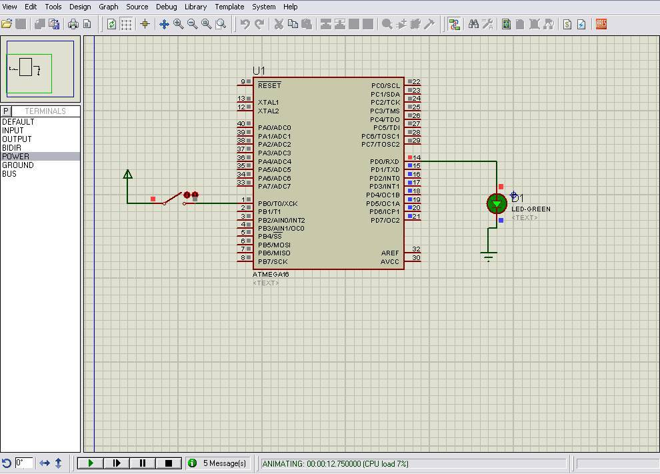Open the Debug menu
This screenshot has width=660, height=474.
[166, 7]
